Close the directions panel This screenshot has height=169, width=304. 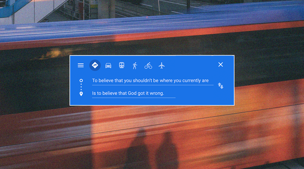pyautogui.click(x=220, y=65)
